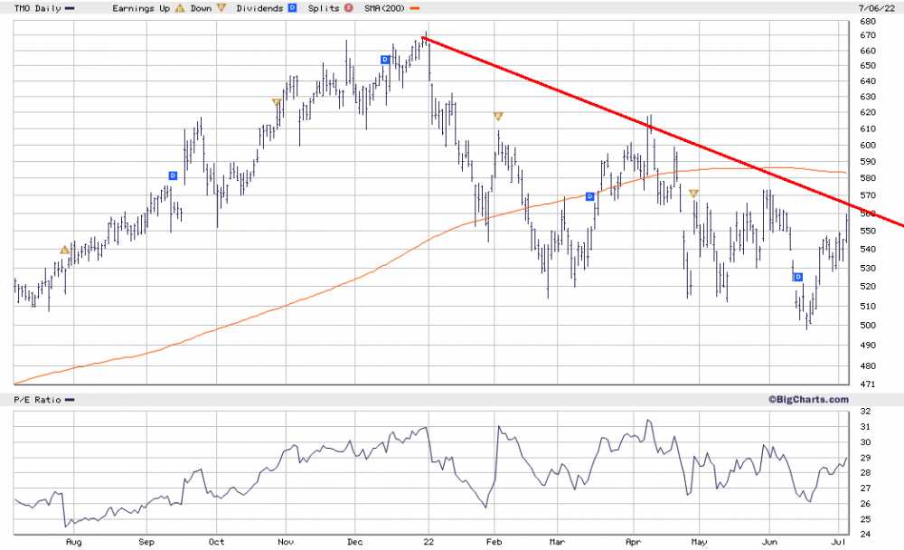Click the 24 P/E axis label

(865, 534)
